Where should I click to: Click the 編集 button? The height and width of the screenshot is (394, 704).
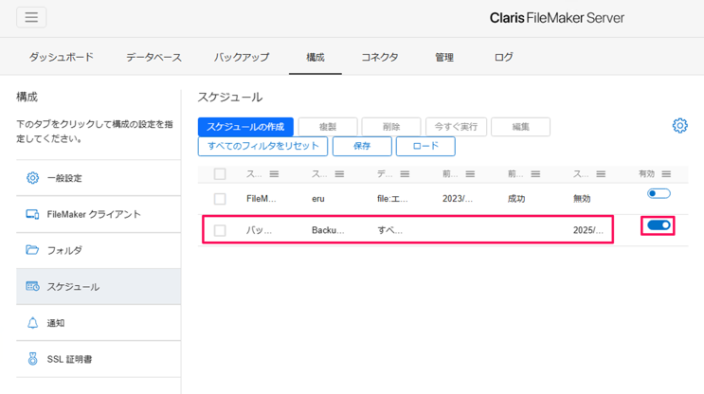click(521, 127)
